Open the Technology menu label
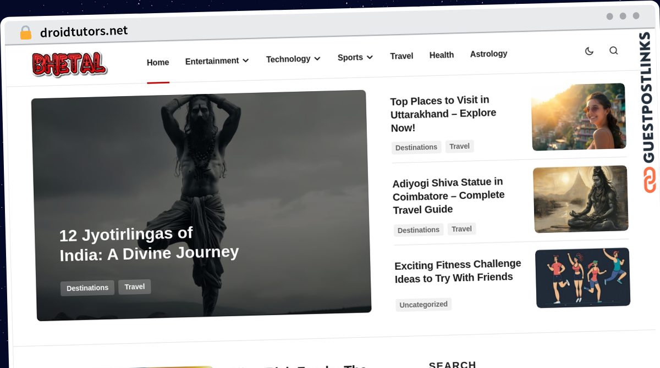 pos(288,59)
